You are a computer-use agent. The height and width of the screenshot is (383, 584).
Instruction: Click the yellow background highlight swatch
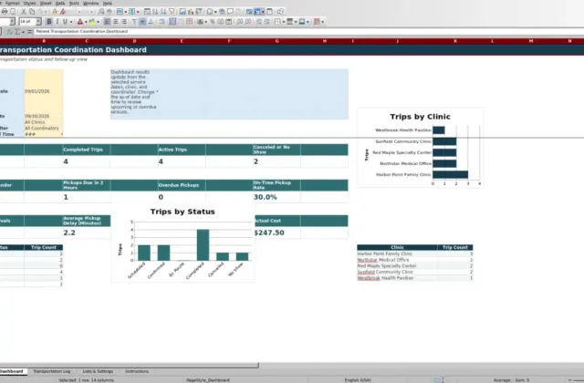[92, 22]
